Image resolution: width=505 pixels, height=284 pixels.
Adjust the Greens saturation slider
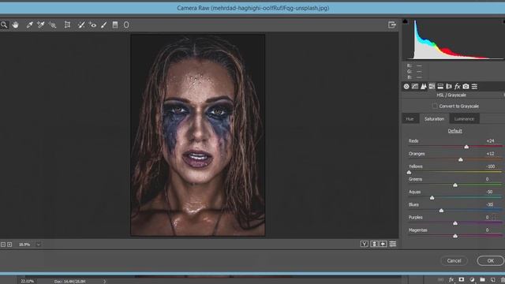coord(455,185)
